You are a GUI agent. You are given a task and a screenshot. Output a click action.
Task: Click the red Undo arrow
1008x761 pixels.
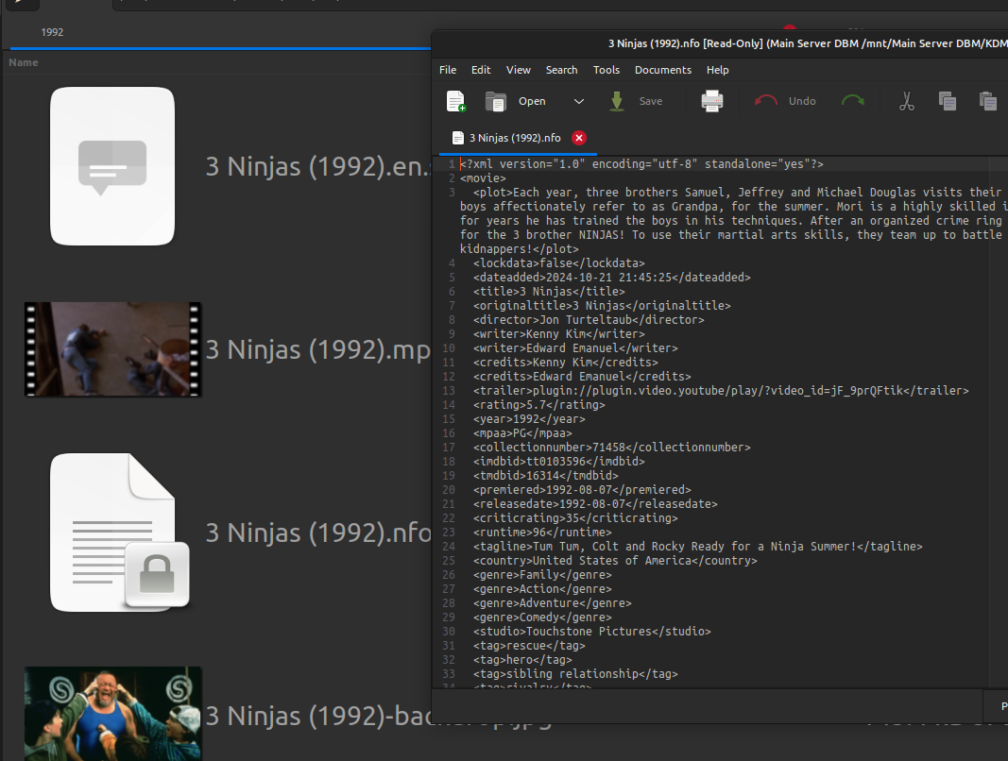pyautogui.click(x=766, y=101)
